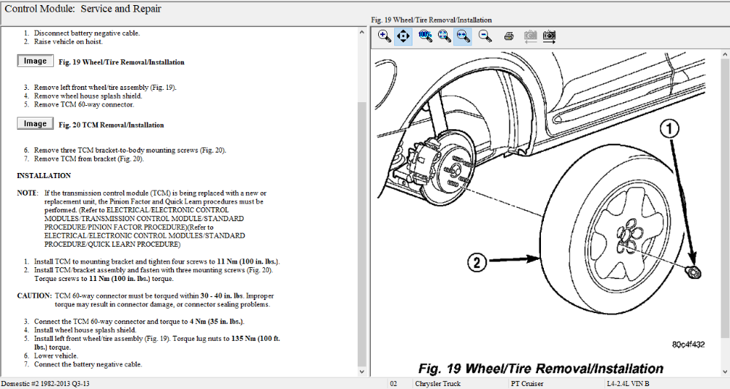Screen dimensions: 730x389
Task: Click 'Domestic #2 1982-2013 Q3-13' status field
Action: 44,384
